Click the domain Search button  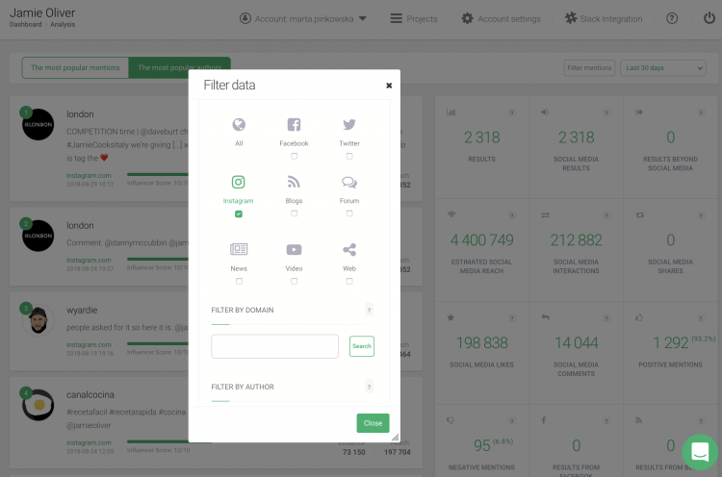click(361, 346)
